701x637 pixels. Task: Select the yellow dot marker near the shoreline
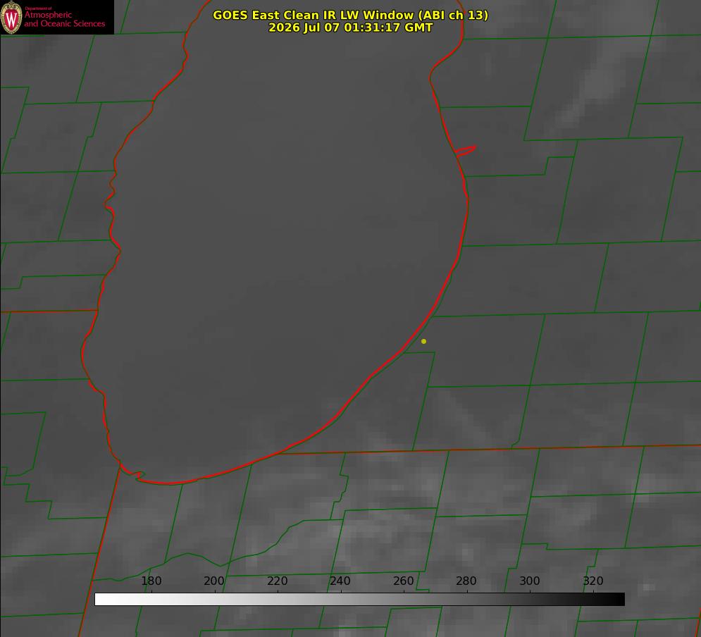(423, 341)
